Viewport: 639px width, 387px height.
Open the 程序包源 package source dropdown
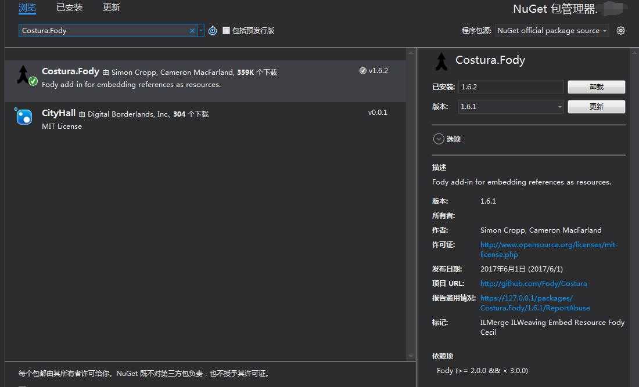pos(552,31)
